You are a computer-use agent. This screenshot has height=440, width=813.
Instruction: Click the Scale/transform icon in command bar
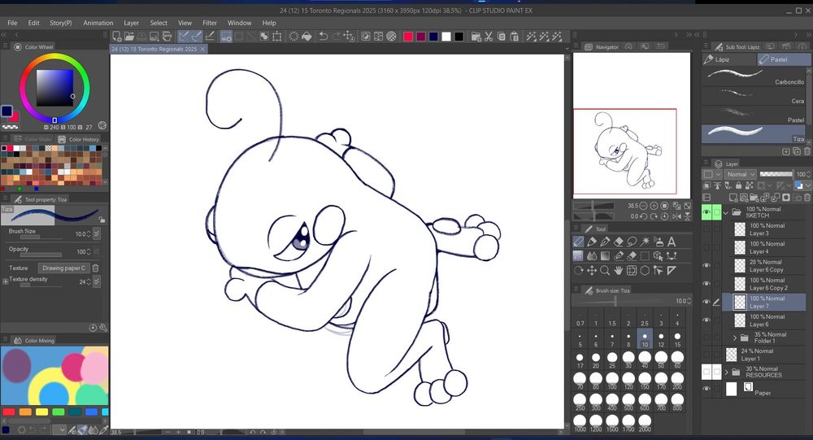click(x=277, y=37)
